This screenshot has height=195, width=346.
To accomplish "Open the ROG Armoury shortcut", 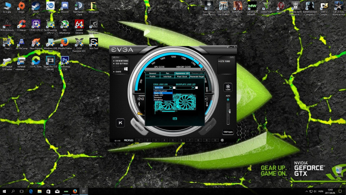I will pyautogui.click(x=7, y=26).
